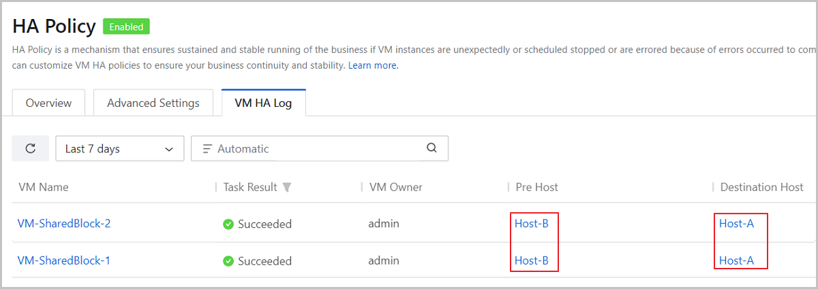Click the filter lines icon in search box
This screenshot has height=289, width=818.
pyautogui.click(x=207, y=149)
